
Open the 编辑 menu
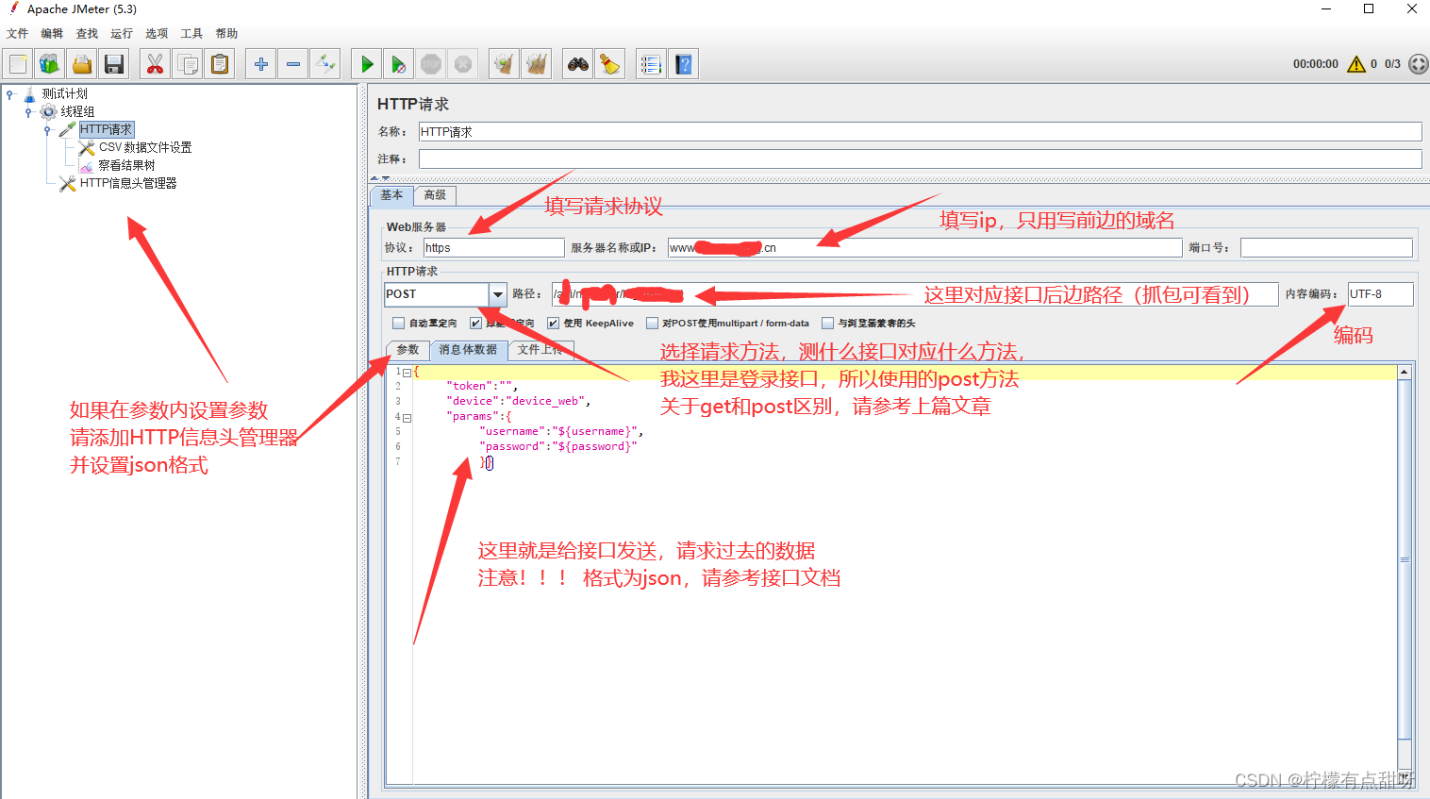tap(52, 33)
